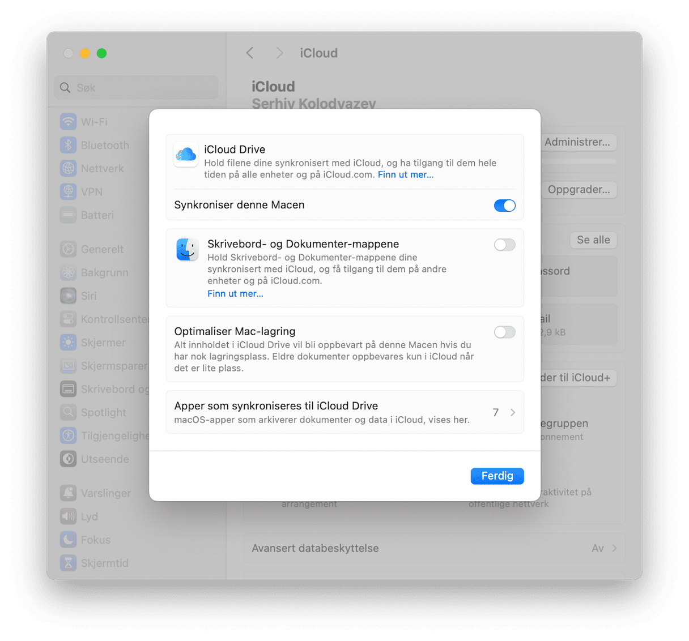The image size is (689, 641).
Task: Click the Finder icon beside Skrivebord- og Dokumenter-mappene
Action: [x=187, y=249]
